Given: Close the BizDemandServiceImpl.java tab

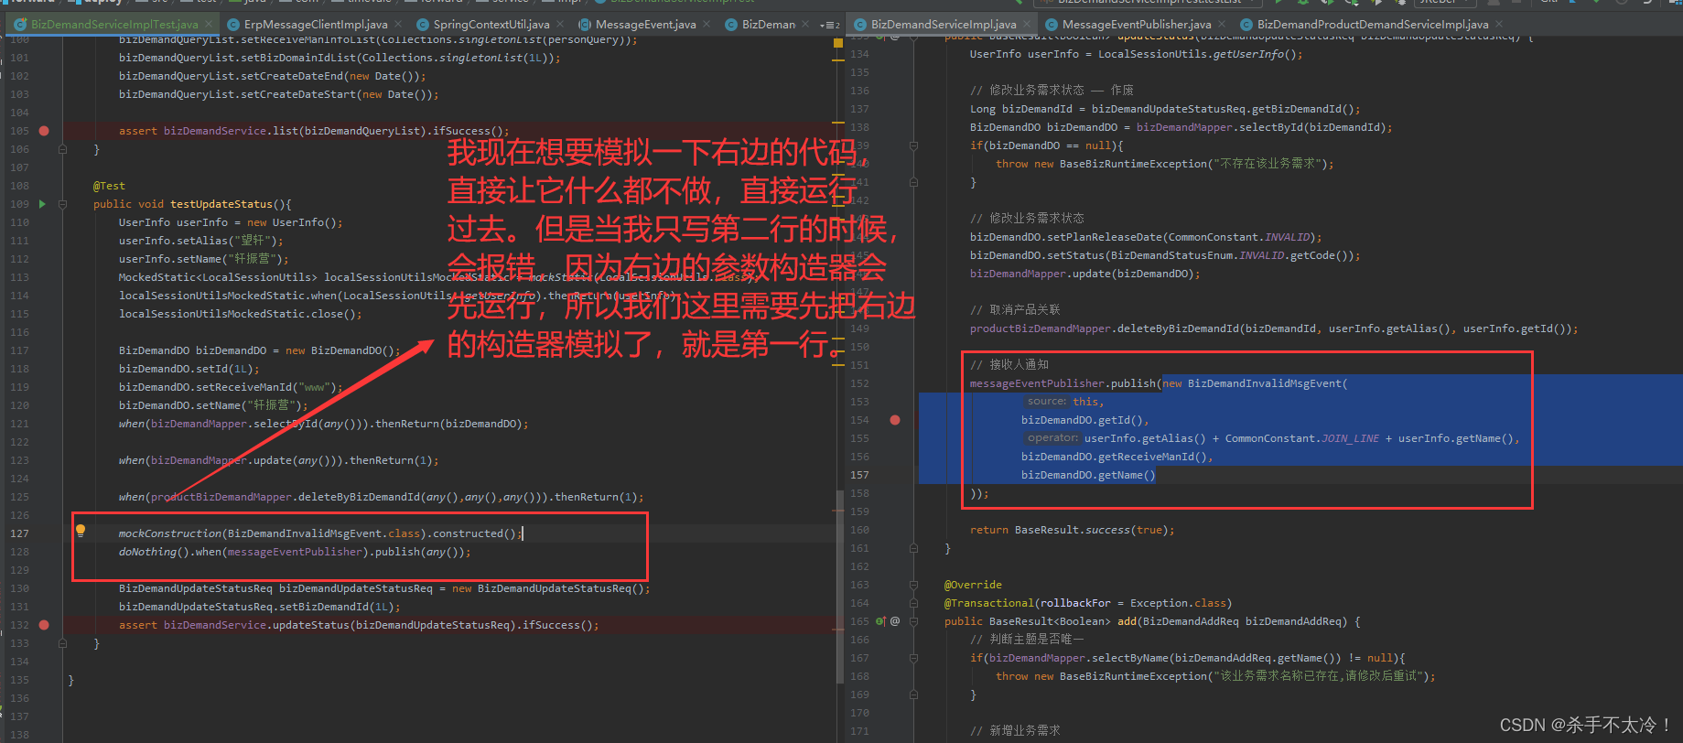Looking at the screenshot, I should point(1027,25).
